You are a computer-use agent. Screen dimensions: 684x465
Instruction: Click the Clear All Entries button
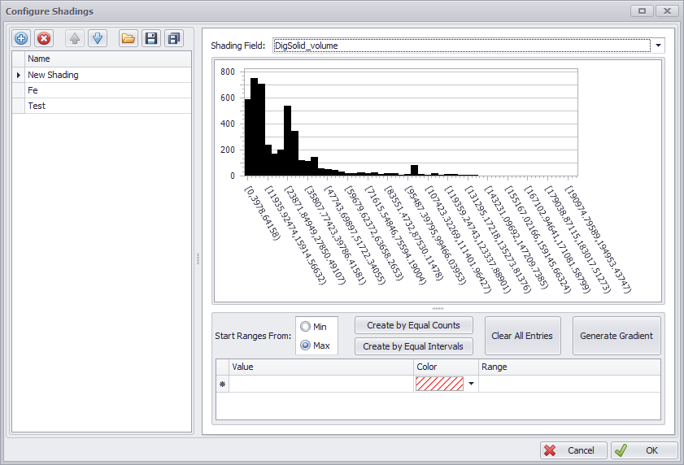point(522,336)
